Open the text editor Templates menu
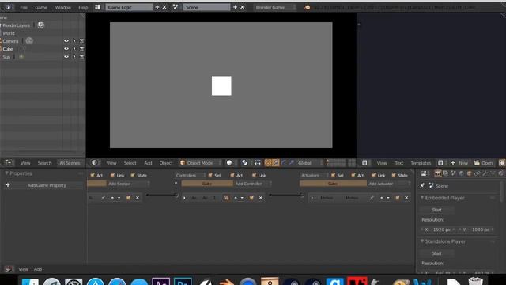This screenshot has width=506, height=285. [421, 163]
